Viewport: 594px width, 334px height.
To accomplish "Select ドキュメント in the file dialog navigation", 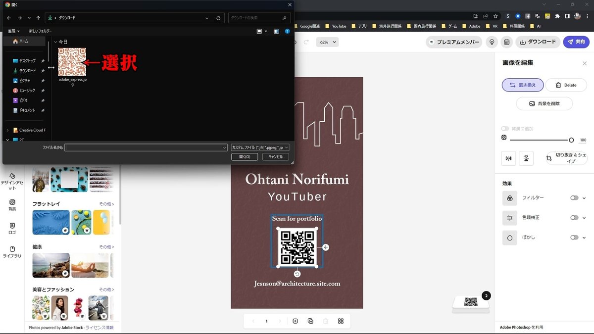I will 27,110.
